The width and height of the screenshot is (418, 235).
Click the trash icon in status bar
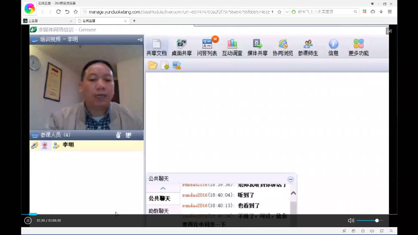(363, 231)
